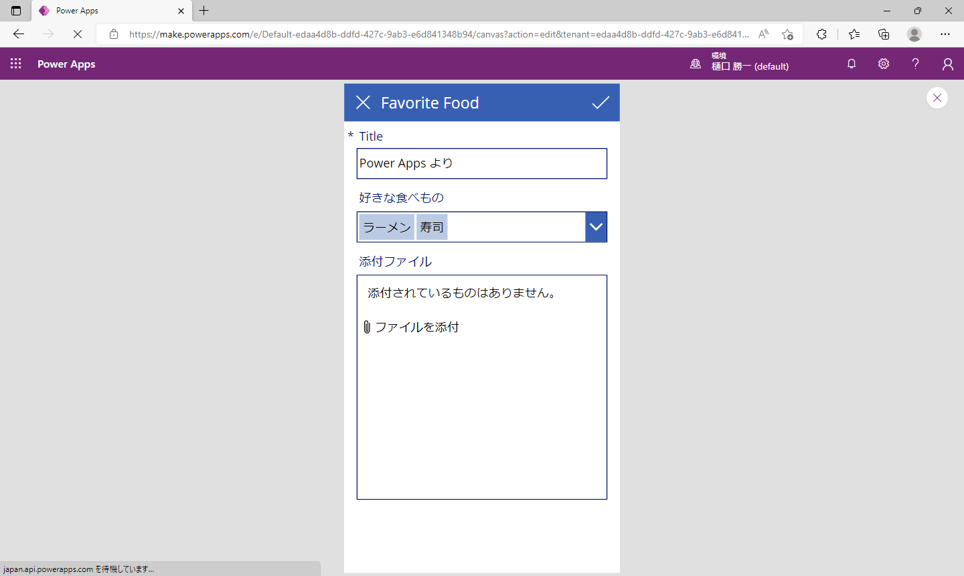This screenshot has height=576, width=964.
Task: Click the browser address bar URL
Action: pos(438,33)
